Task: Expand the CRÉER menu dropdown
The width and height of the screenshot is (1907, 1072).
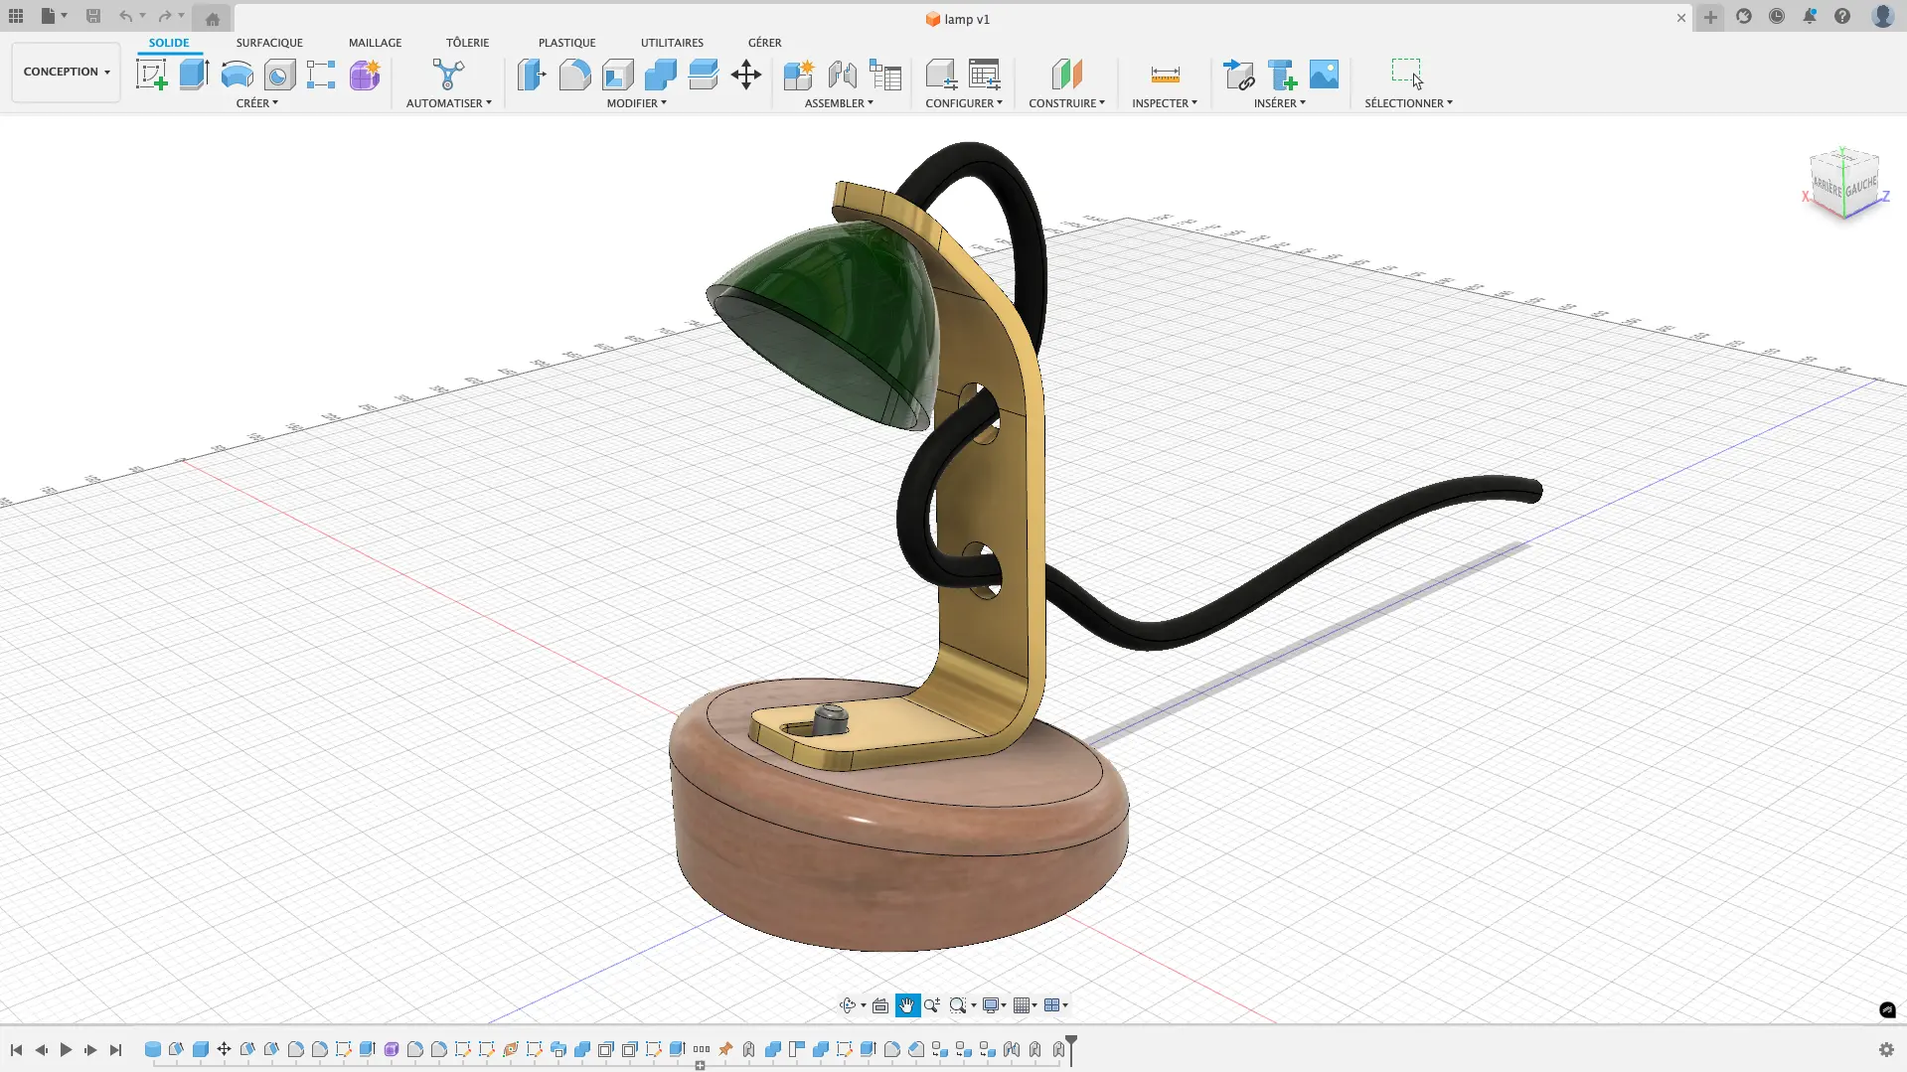Action: coord(256,103)
